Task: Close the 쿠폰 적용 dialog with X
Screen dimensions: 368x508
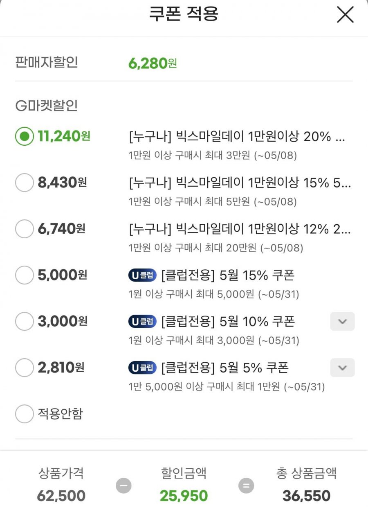Action: 345,15
